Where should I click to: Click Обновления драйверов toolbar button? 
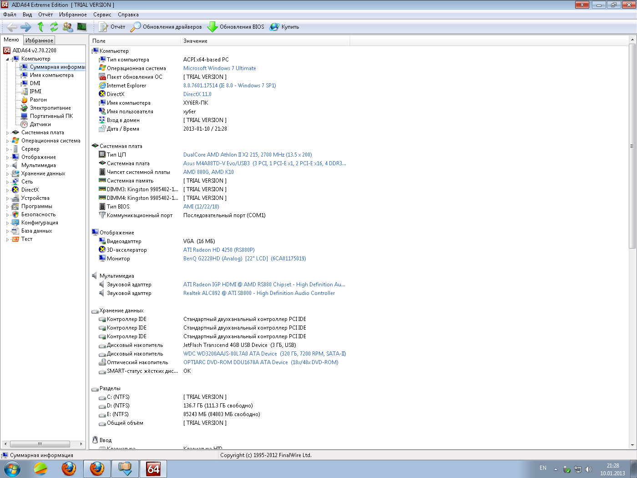(166, 27)
